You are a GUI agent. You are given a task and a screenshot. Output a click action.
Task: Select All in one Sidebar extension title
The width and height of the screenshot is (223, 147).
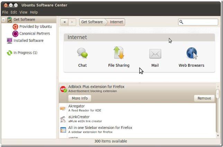[100, 128]
